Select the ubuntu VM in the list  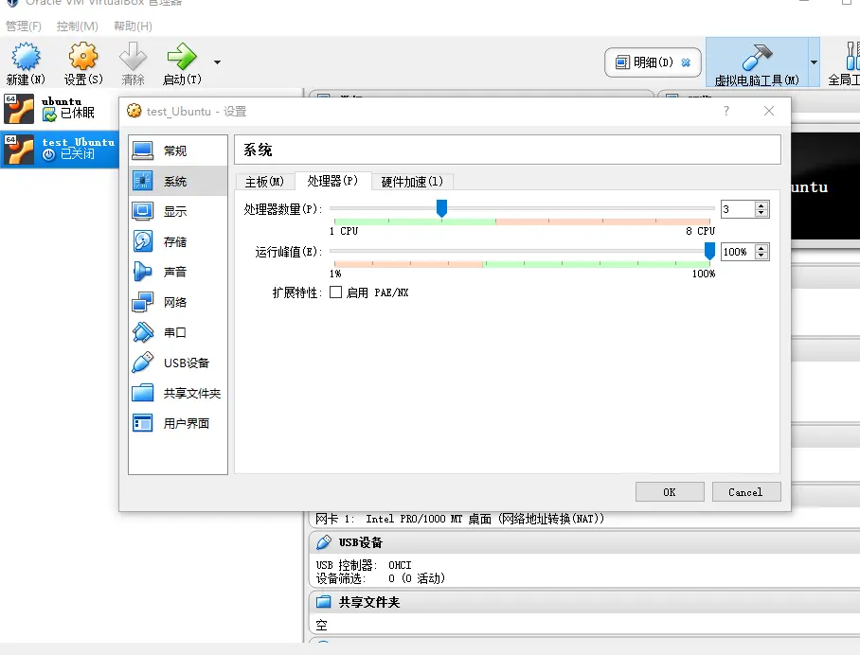point(60,109)
